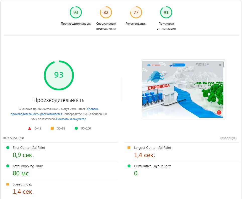Click the orange square beside Largest Contentful Paint
Screen dimensions: 242x199
point(130,148)
